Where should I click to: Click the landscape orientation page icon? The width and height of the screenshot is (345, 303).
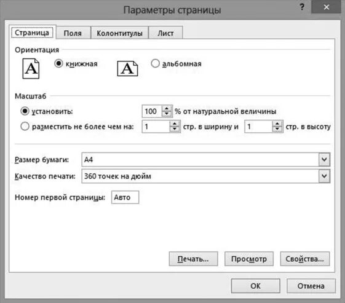[127, 69]
